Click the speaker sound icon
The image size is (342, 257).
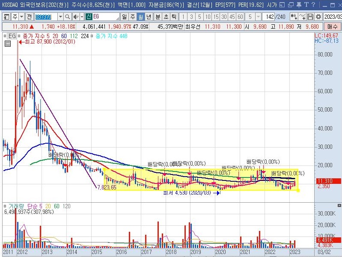pyautogui.click(x=76, y=17)
